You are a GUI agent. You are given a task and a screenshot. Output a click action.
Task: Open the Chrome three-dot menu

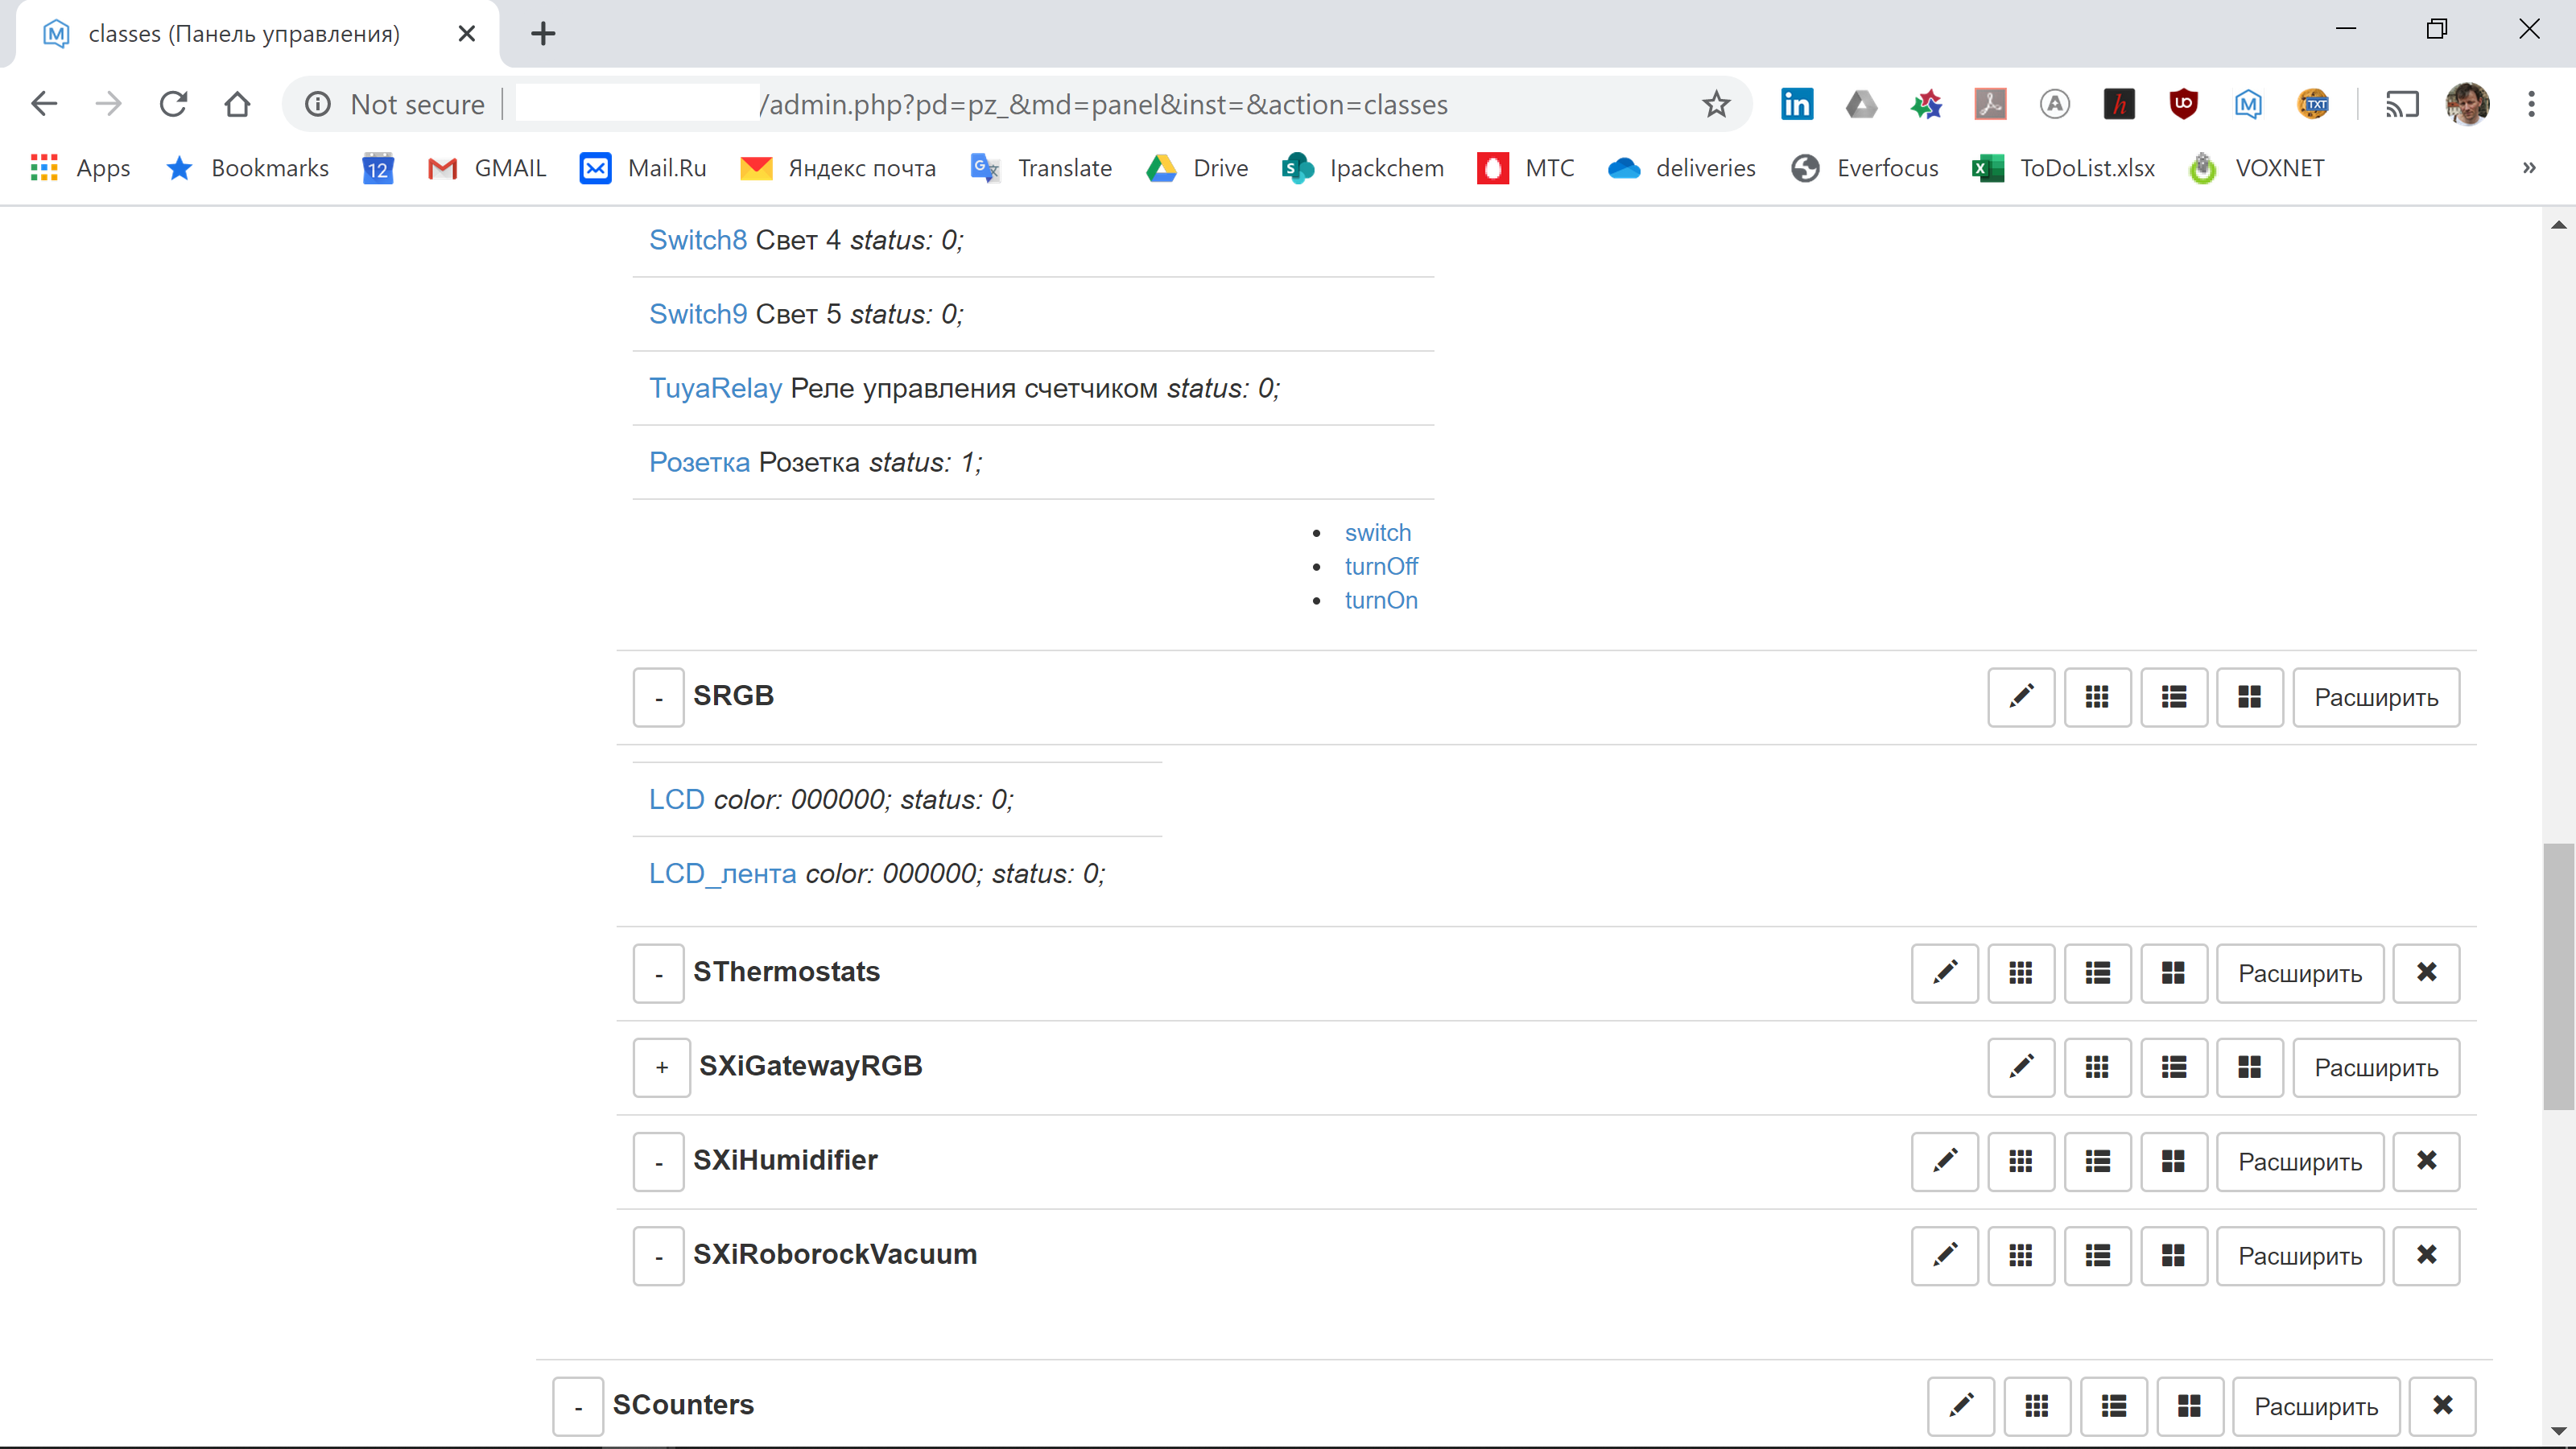tap(2533, 104)
